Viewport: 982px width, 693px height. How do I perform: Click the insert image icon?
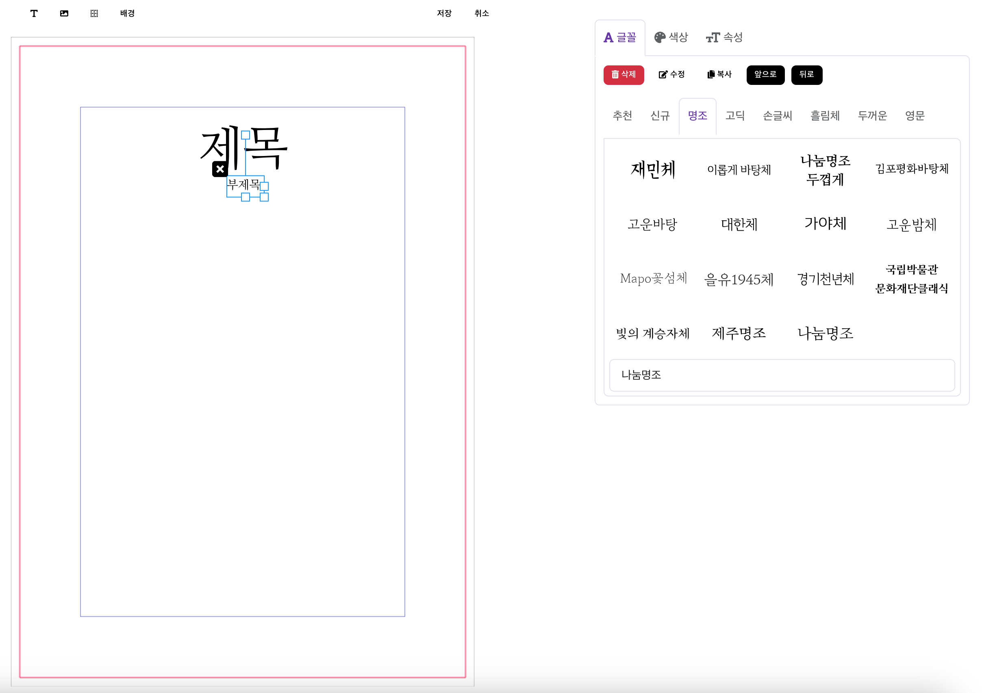[x=64, y=13]
